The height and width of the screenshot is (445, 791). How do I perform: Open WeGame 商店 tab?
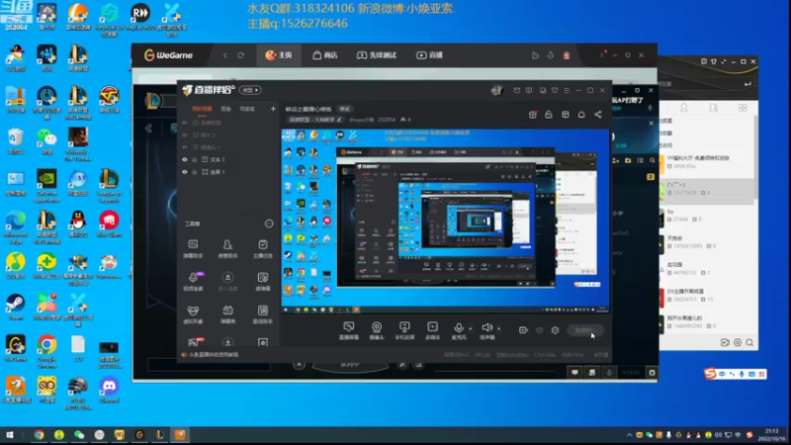[325, 55]
